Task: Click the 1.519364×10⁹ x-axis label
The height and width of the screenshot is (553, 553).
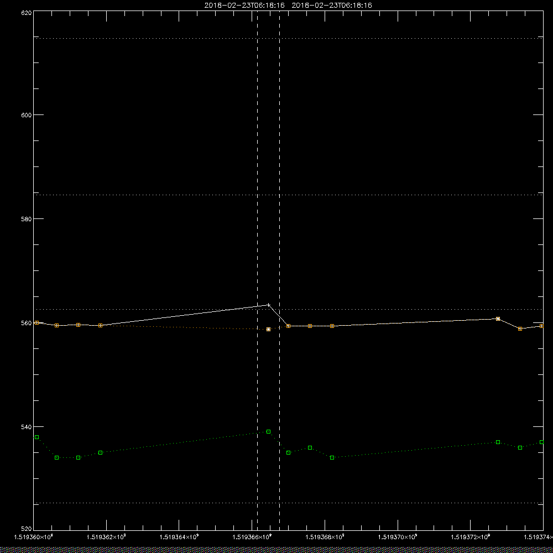Action: pyautogui.click(x=179, y=537)
